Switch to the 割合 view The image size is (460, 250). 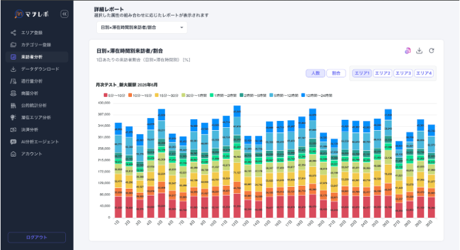336,74
